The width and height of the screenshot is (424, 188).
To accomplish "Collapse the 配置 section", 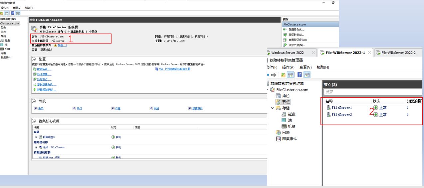I will tap(34, 59).
